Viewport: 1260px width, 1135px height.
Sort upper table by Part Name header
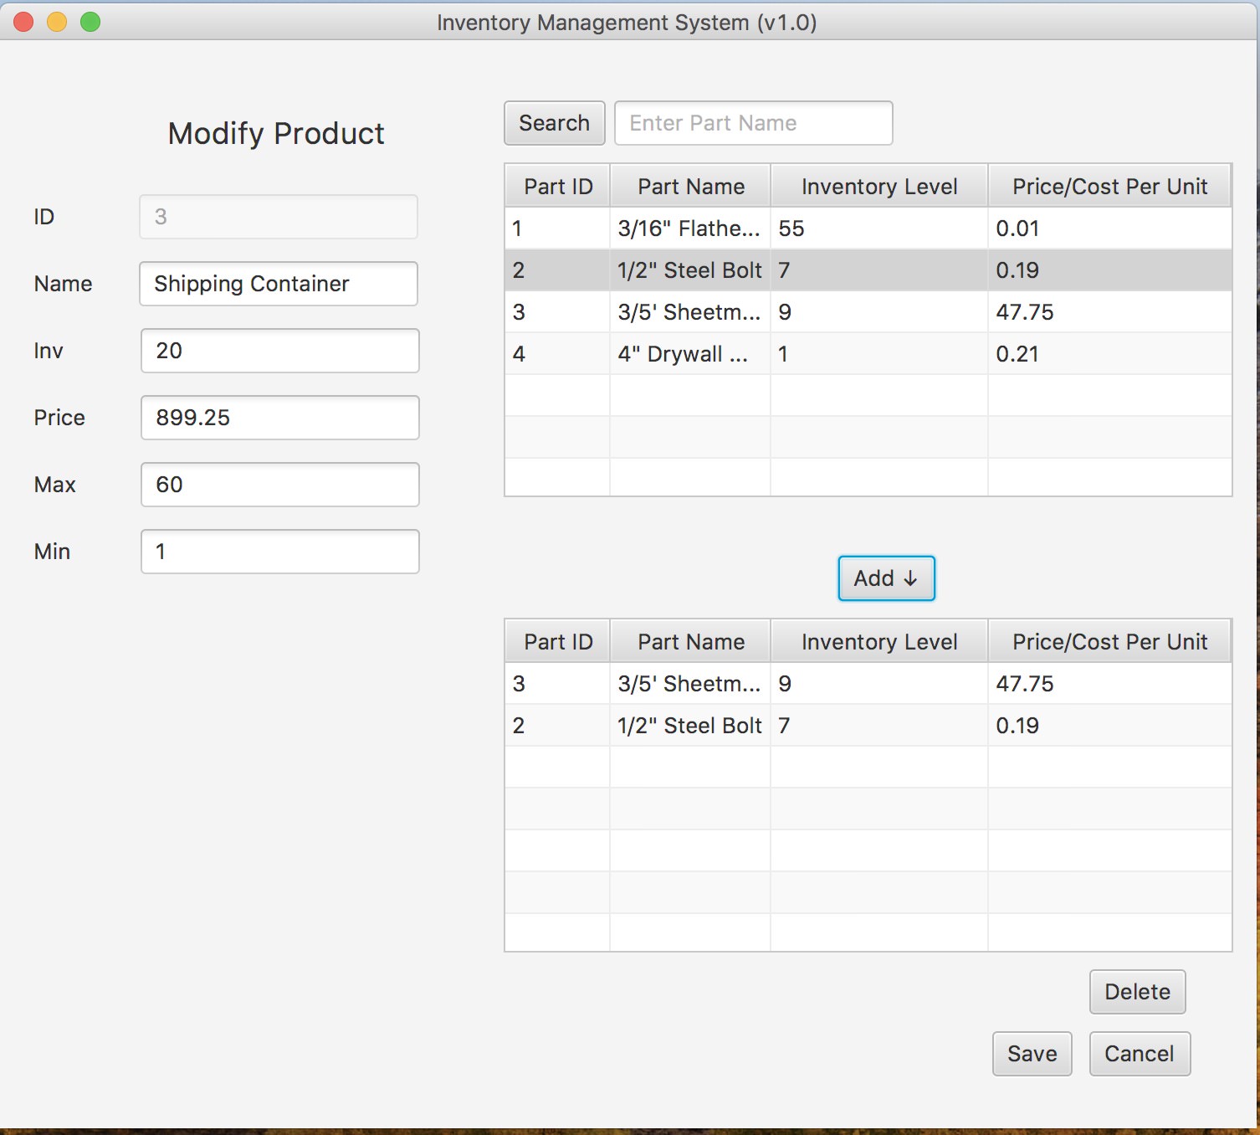691,186
